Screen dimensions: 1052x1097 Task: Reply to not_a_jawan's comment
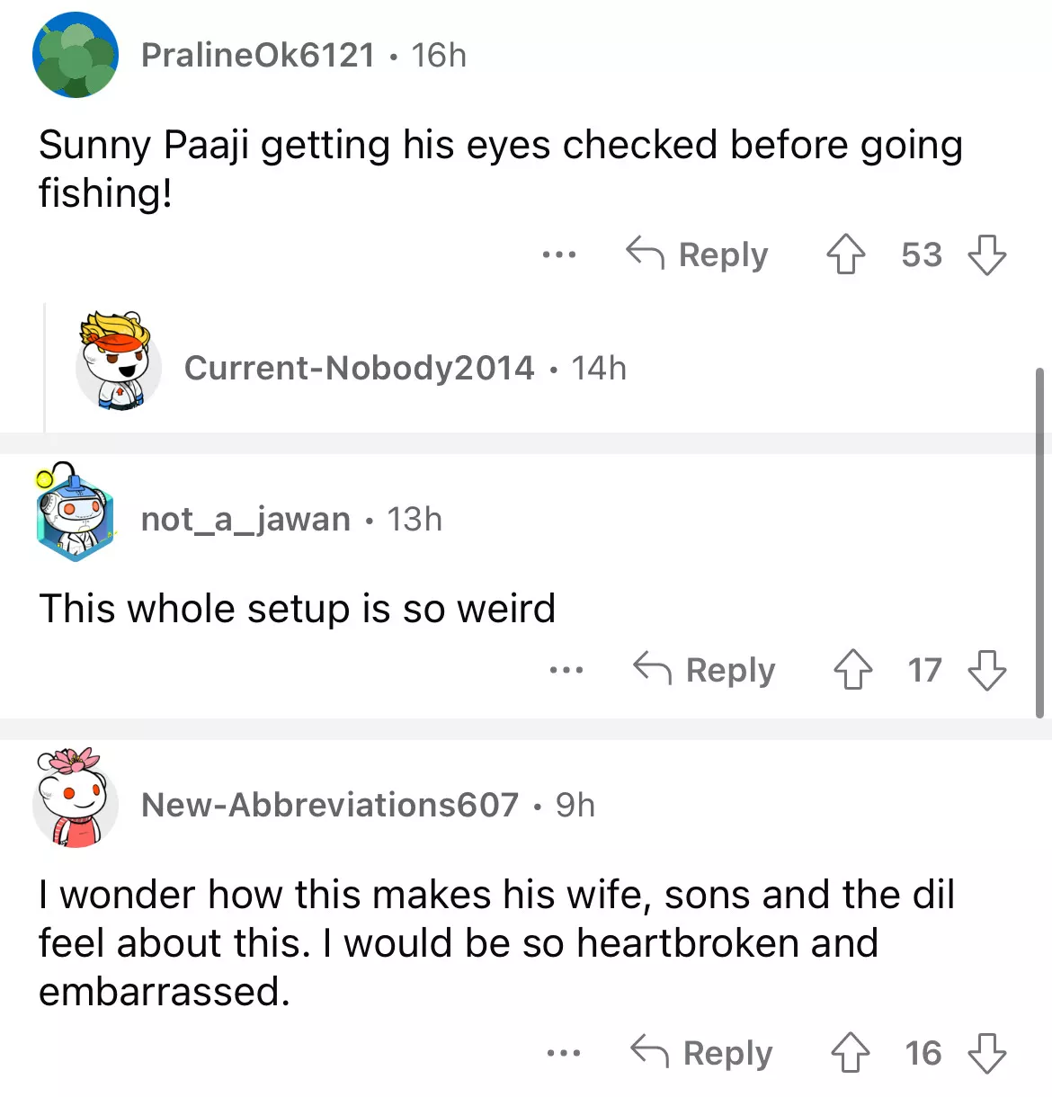click(x=704, y=670)
